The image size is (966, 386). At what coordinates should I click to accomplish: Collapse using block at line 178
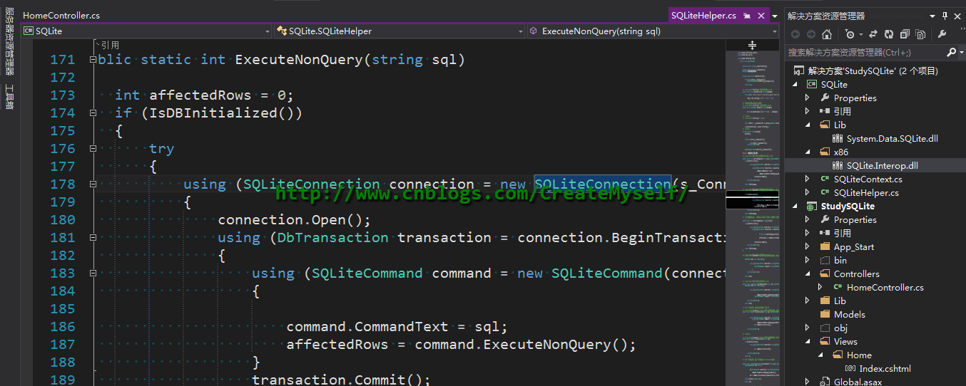tap(93, 184)
